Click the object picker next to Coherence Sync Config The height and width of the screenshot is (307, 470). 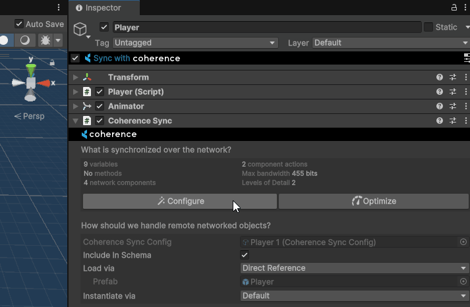click(463, 242)
